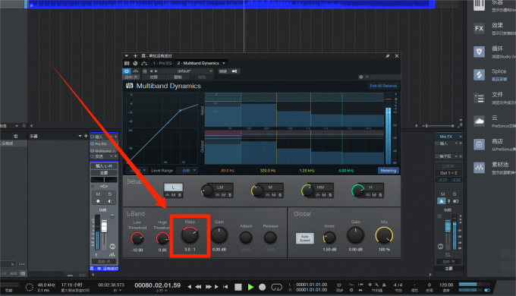Activate the transport Record button
The width and height of the screenshot is (516, 296).
pyautogui.click(x=263, y=287)
